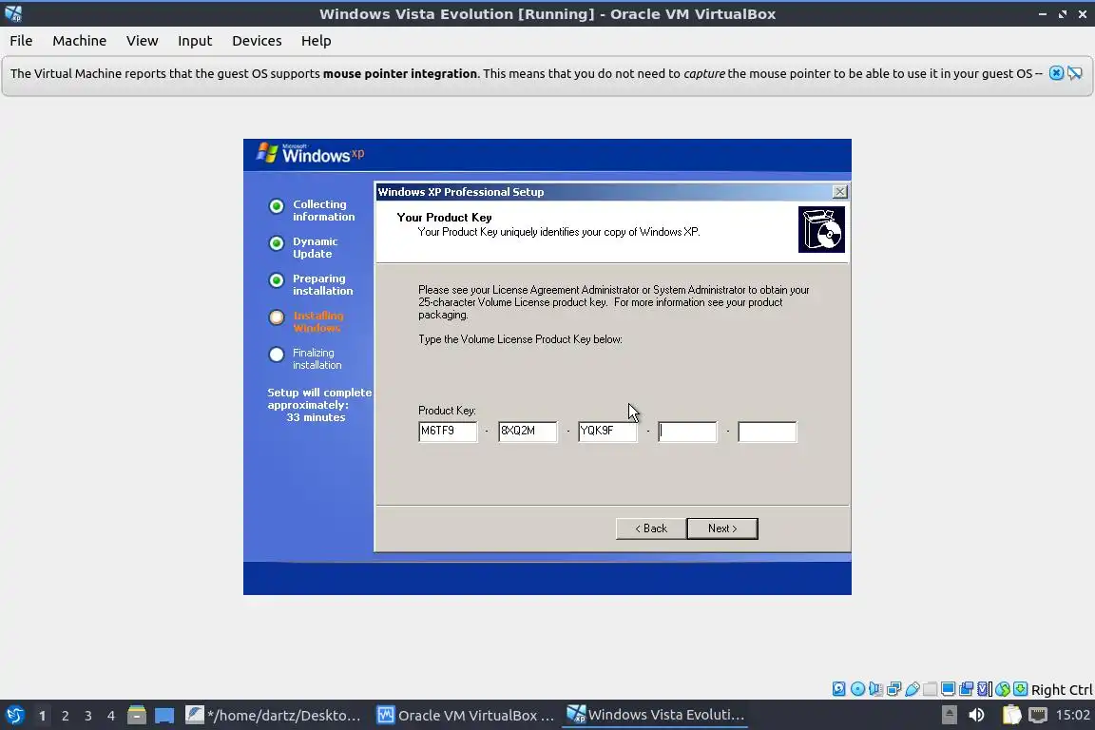Maximize the VirtualBox VM window

coord(1062,14)
